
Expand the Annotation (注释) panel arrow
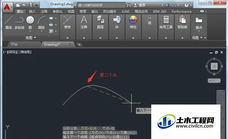84,38
